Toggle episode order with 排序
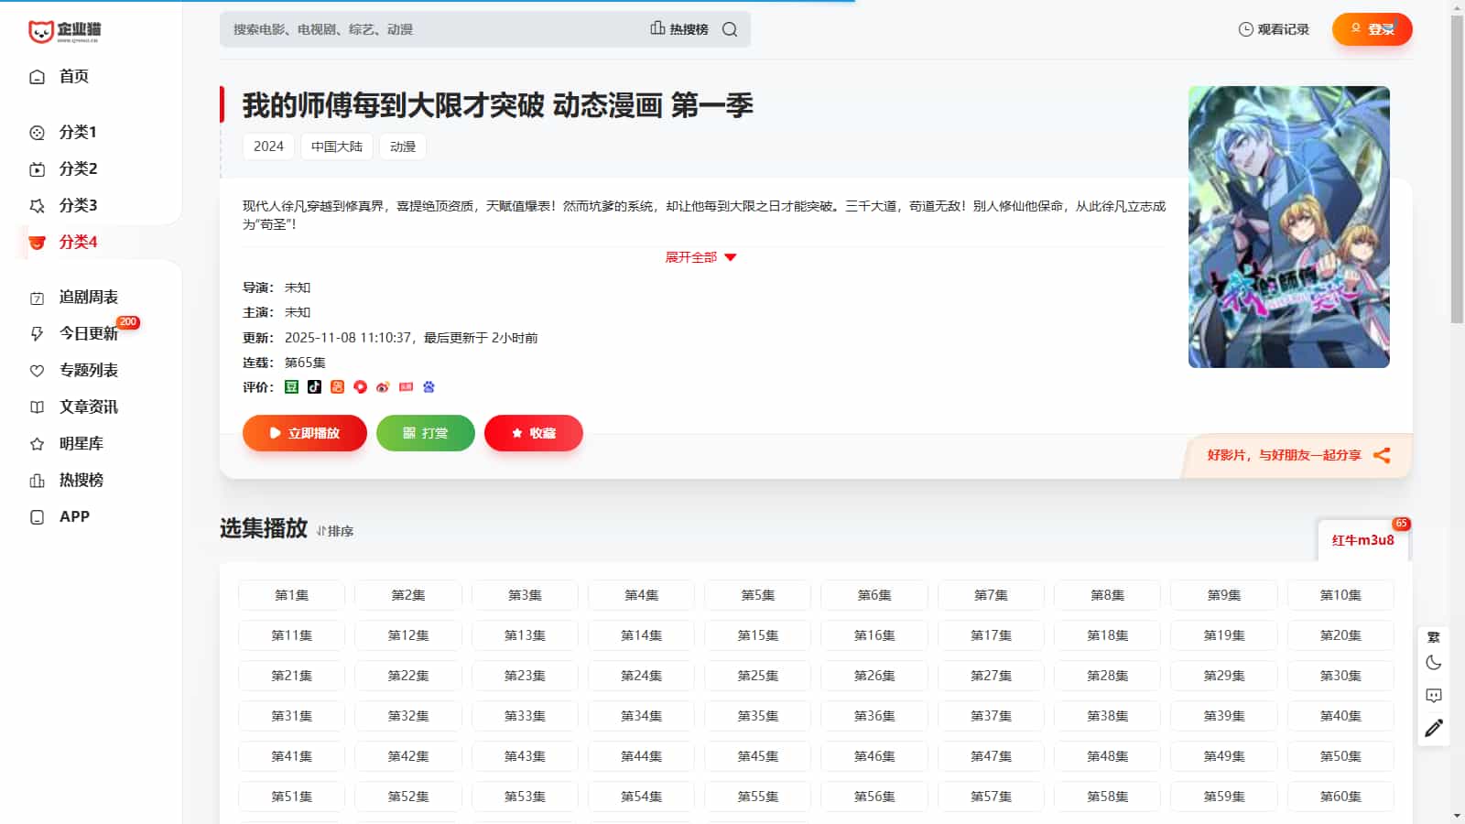This screenshot has height=824, width=1465. (x=335, y=531)
